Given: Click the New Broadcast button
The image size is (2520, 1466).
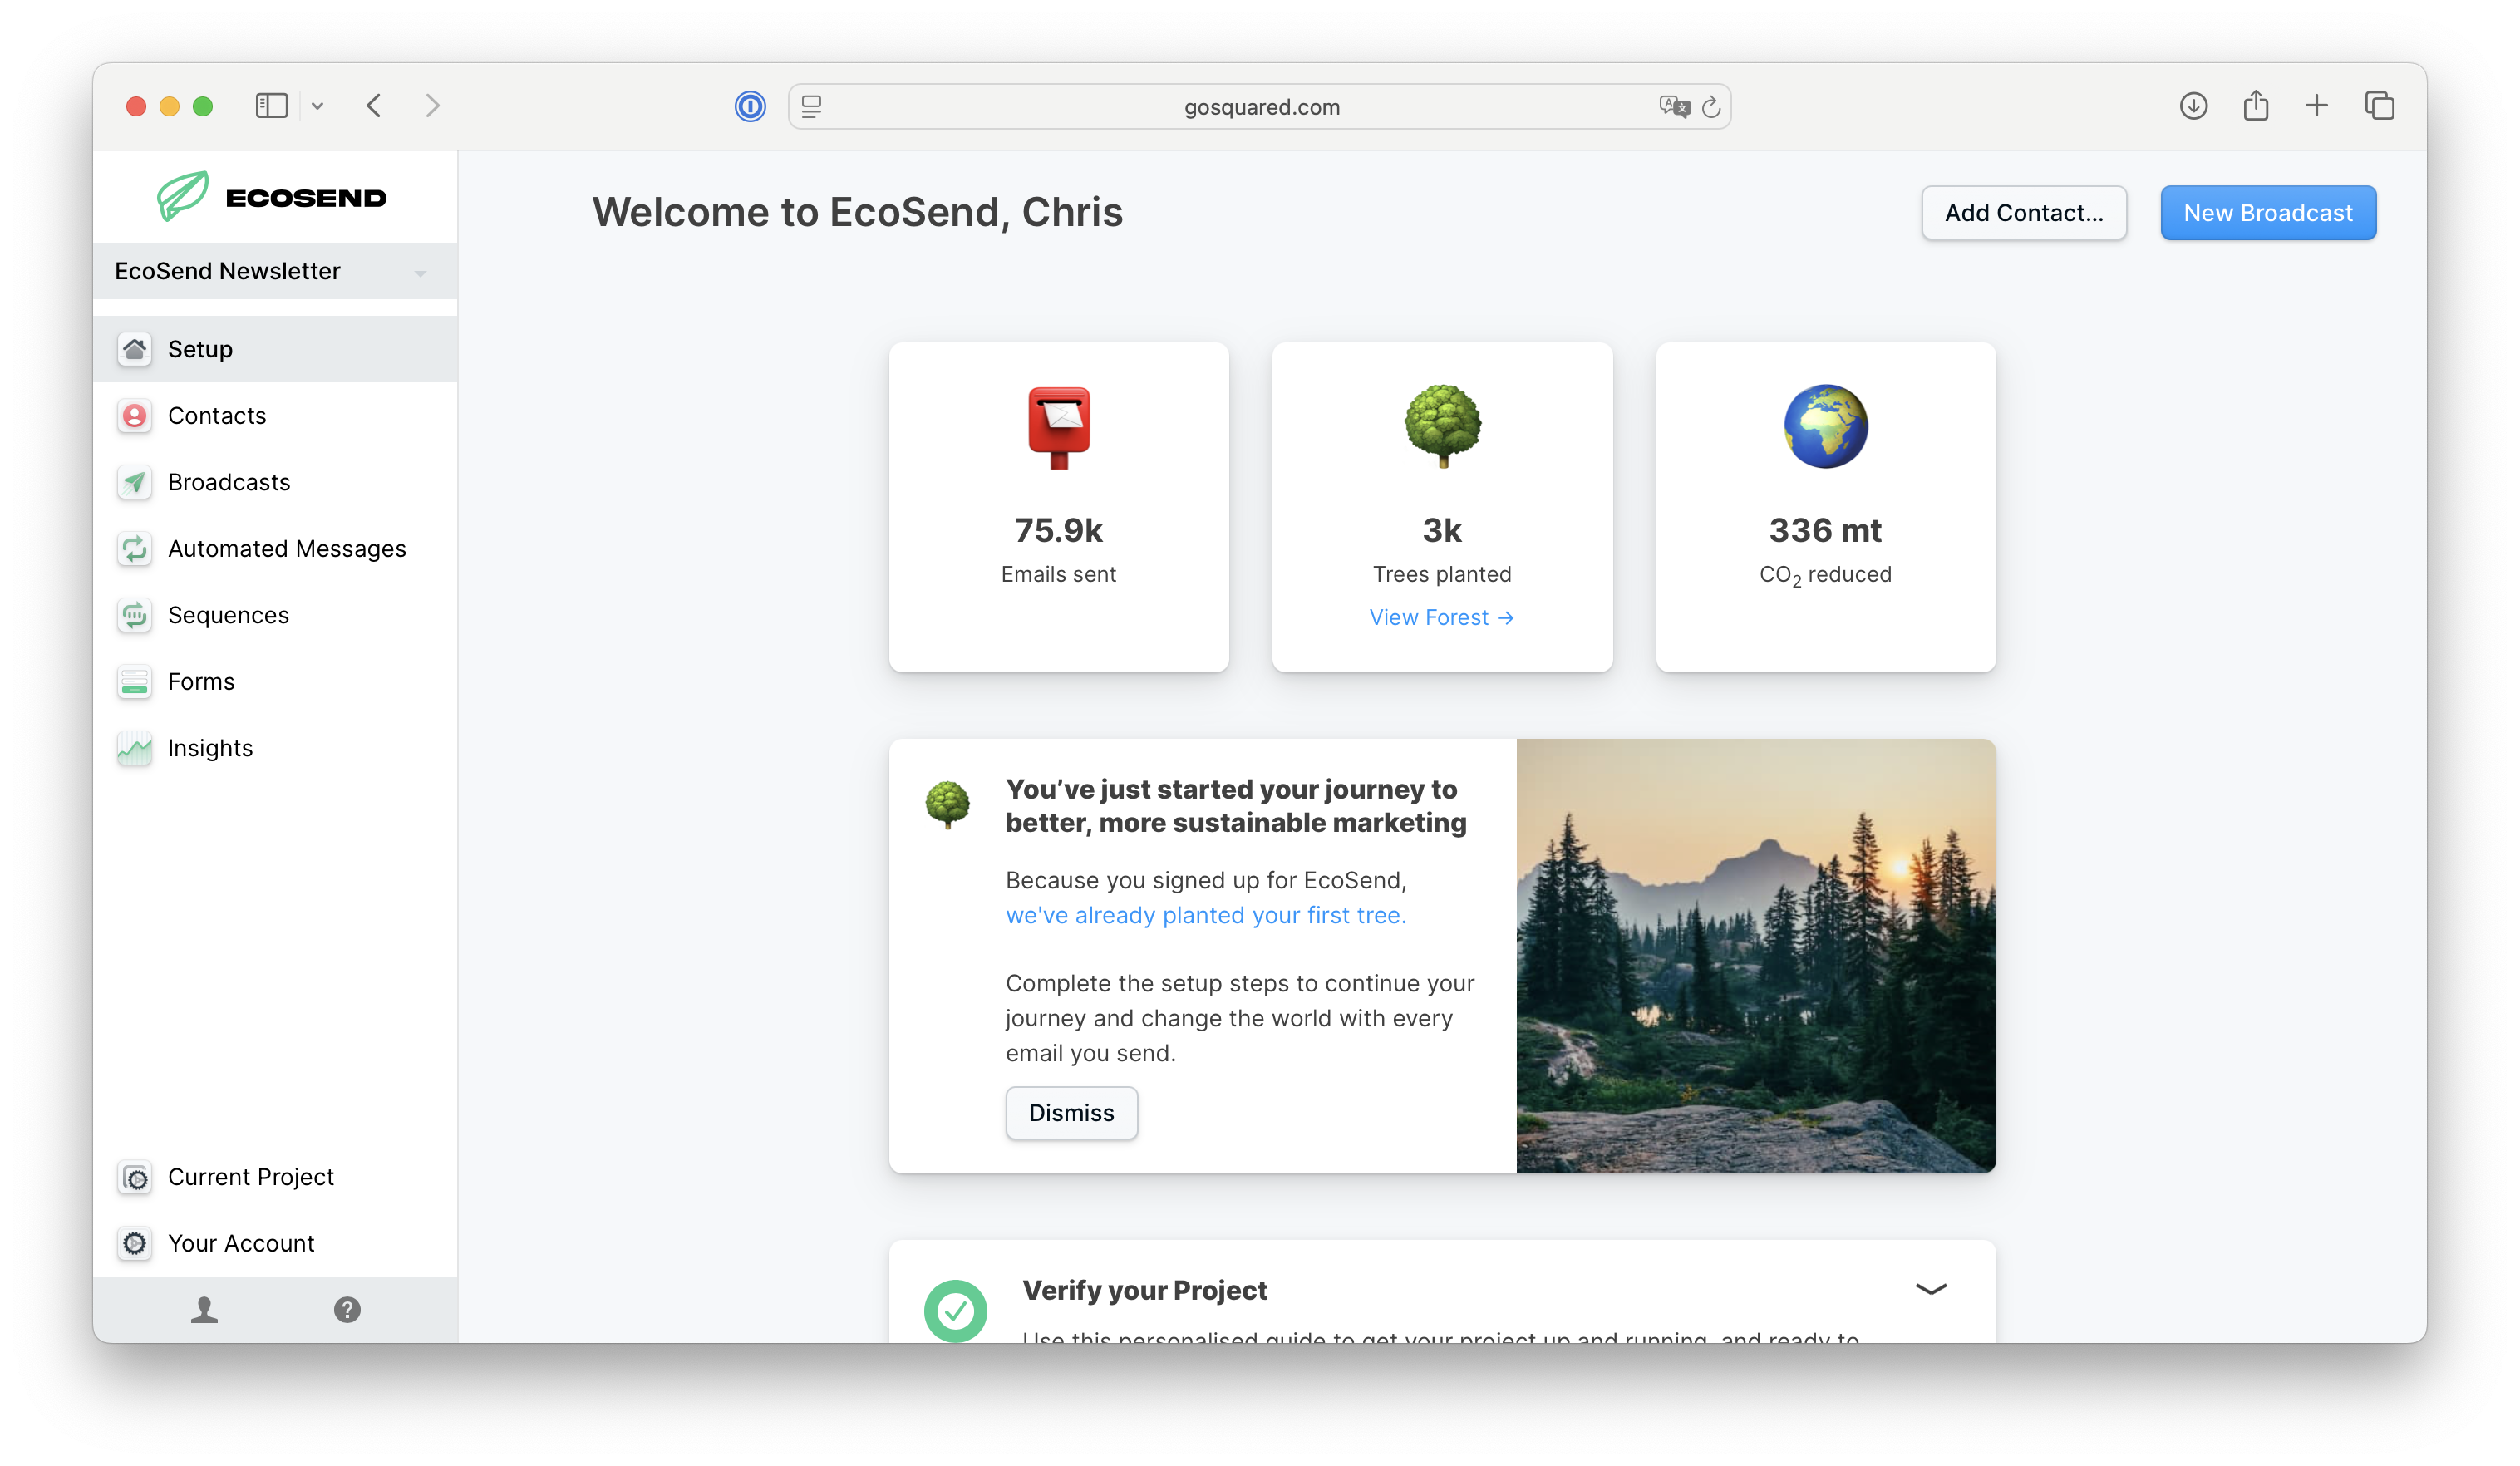Looking at the screenshot, I should click(x=2268, y=212).
